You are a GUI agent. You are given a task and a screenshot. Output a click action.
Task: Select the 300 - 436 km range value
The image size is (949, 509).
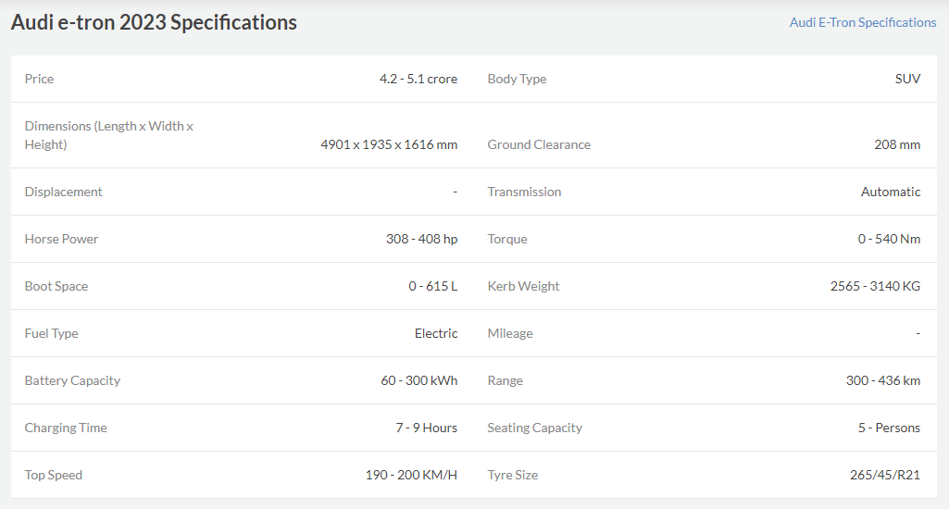883,380
